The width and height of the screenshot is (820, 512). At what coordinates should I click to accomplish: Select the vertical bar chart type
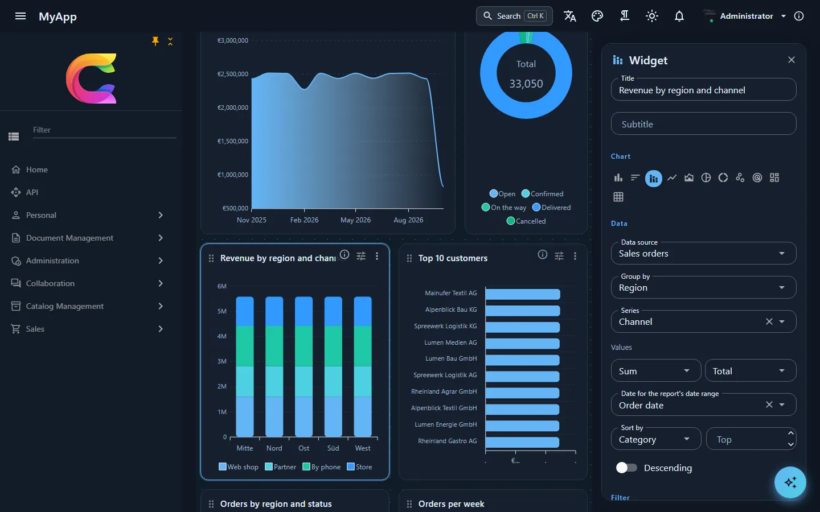pyautogui.click(x=618, y=177)
